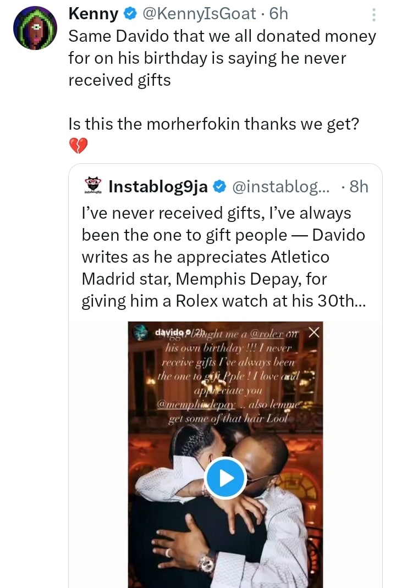Open Instablog9ja's profile avatar

click(x=93, y=187)
